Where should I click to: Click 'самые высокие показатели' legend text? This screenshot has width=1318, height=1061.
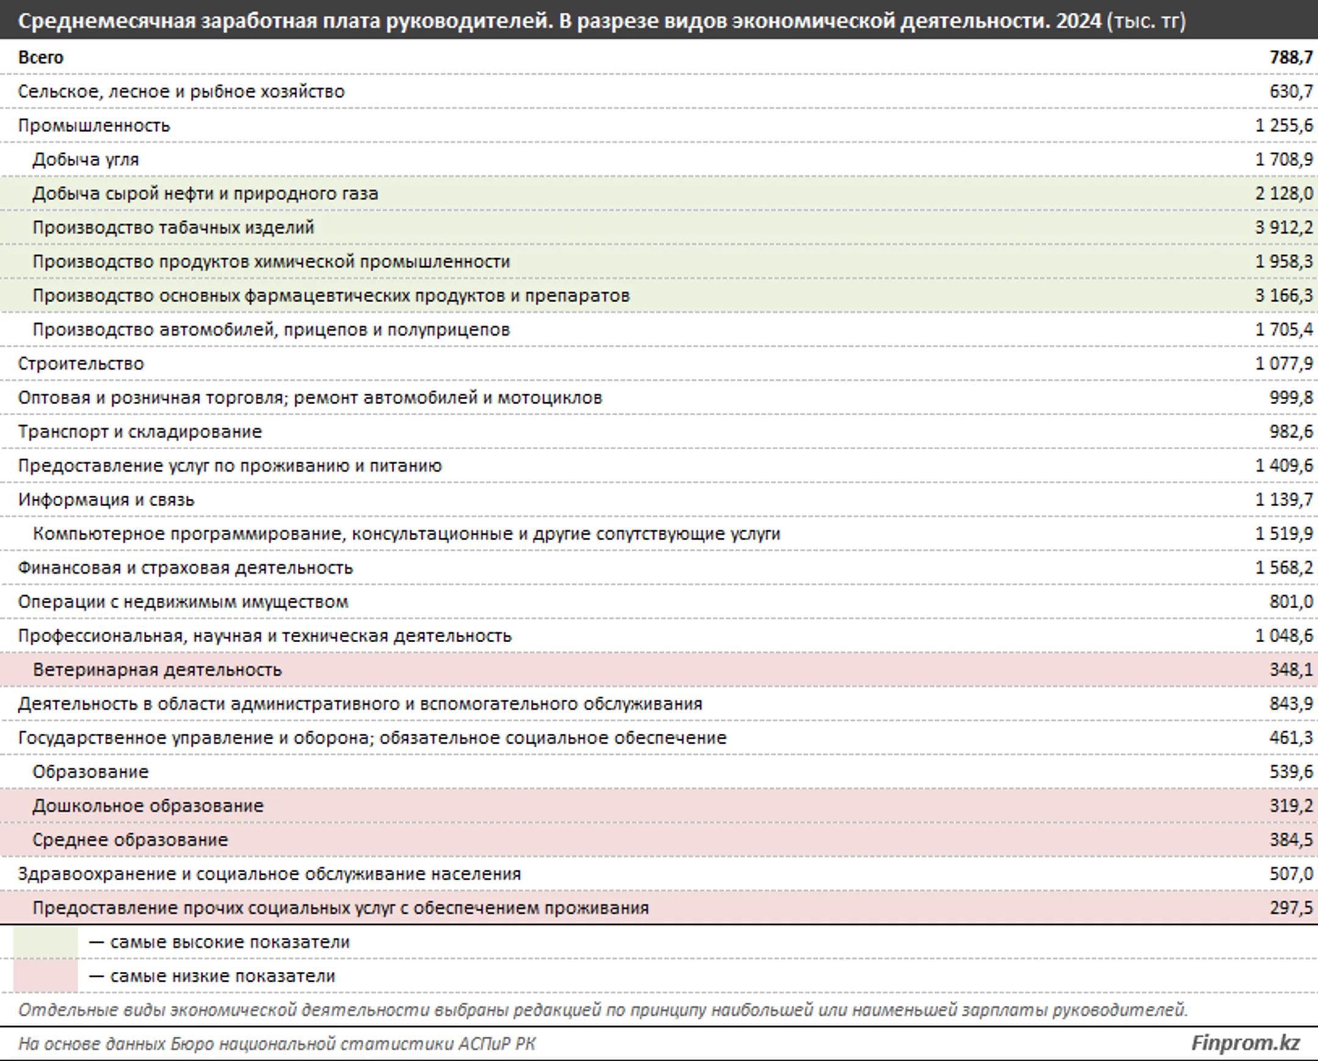(229, 943)
